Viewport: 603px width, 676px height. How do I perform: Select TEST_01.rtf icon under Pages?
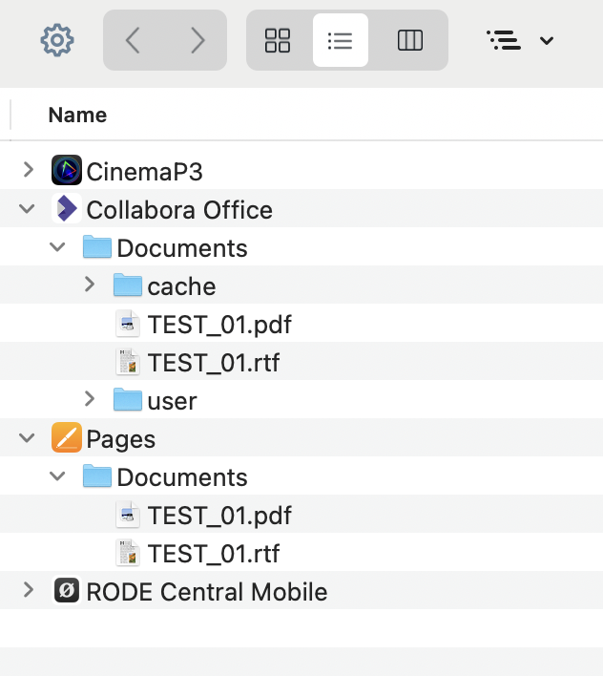click(x=128, y=553)
